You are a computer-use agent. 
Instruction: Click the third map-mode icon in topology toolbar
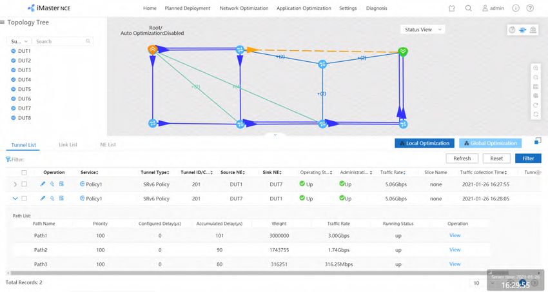point(533,30)
